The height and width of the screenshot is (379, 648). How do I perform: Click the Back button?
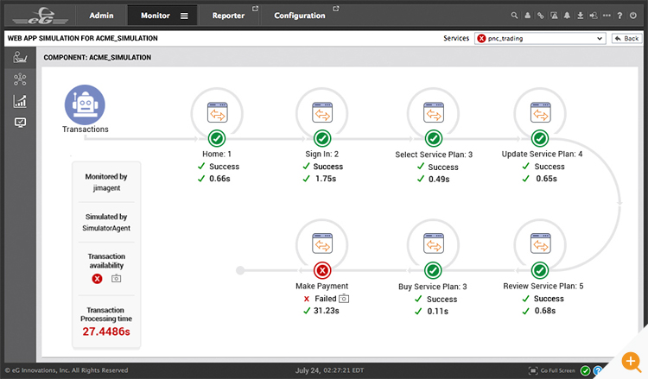pos(627,38)
